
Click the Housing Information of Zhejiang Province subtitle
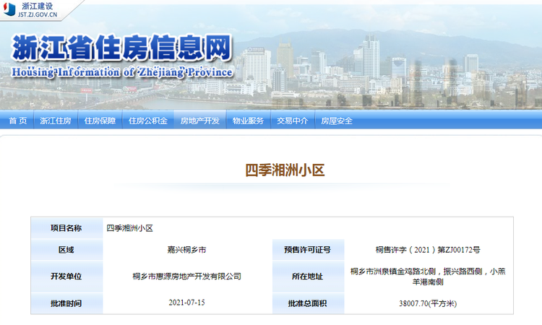coord(122,71)
